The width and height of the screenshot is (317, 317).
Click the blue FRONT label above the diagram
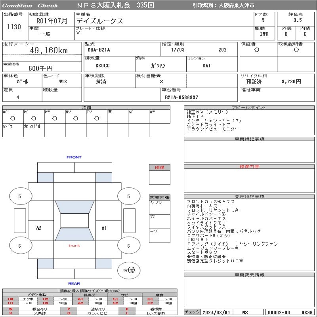(x=74, y=157)
